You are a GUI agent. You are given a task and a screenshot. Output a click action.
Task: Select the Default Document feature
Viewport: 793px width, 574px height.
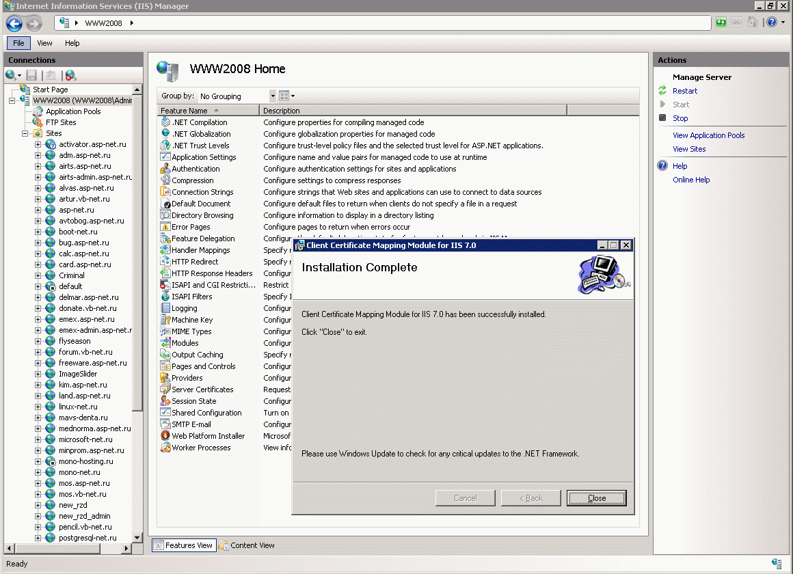[201, 204]
